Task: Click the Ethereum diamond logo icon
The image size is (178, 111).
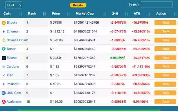Action: [4, 32]
